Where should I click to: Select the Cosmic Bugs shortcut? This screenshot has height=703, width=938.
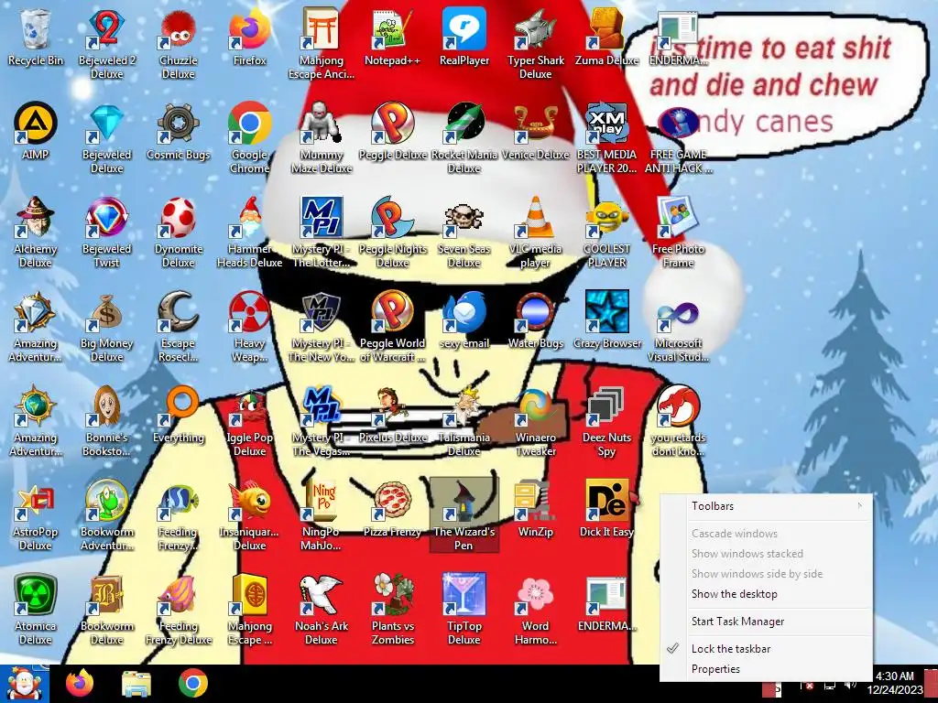click(x=179, y=132)
